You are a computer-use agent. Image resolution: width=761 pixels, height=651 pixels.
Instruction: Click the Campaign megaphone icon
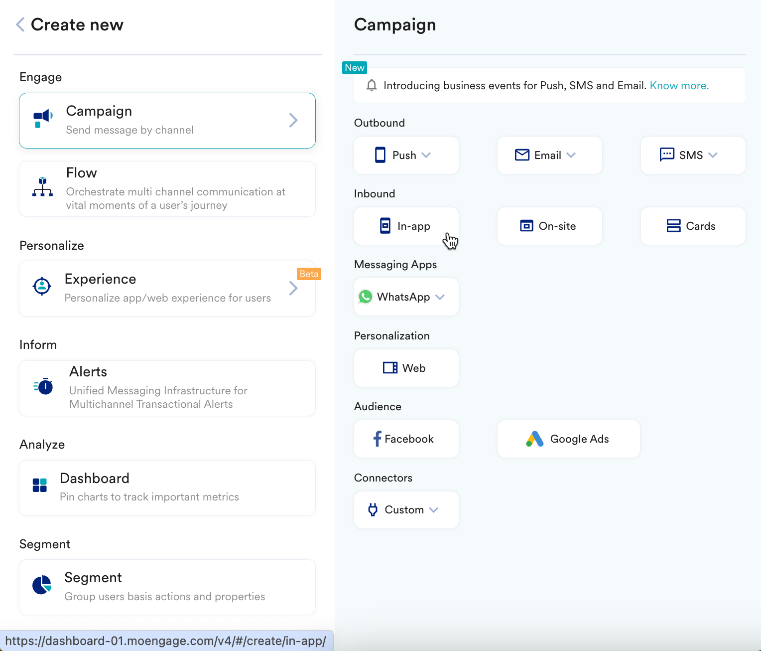43,119
